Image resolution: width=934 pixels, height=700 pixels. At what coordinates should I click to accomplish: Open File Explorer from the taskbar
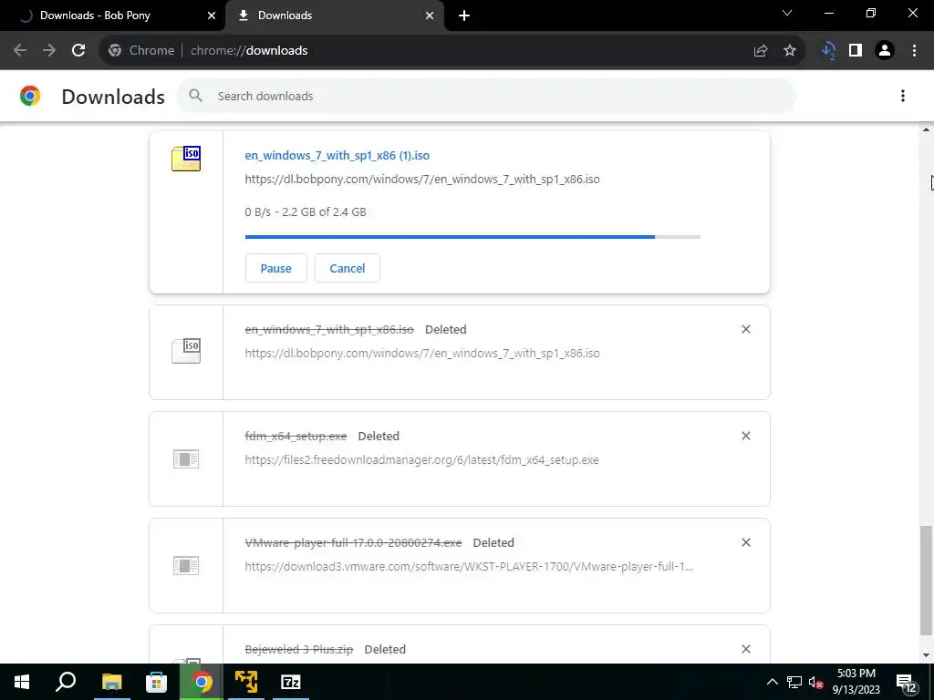pyautogui.click(x=112, y=682)
